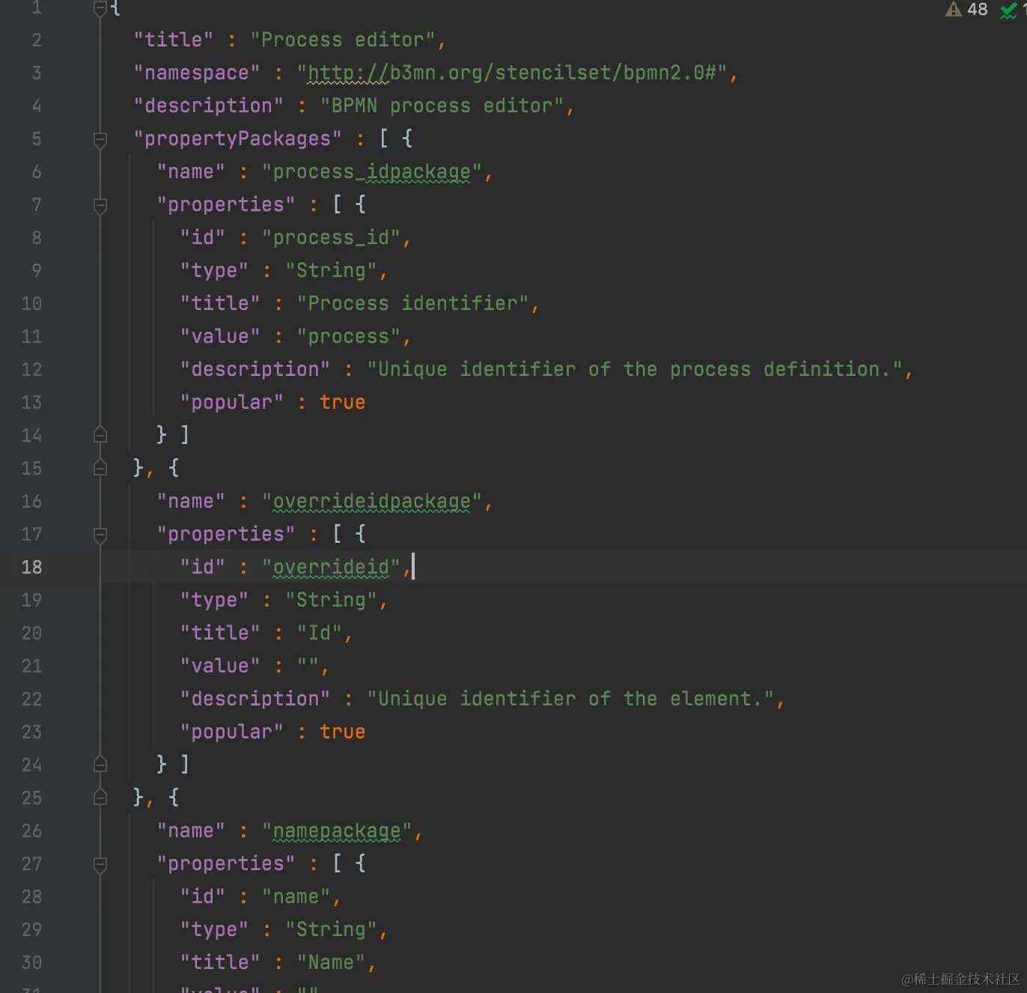The width and height of the screenshot is (1027, 993).
Task: Click the empty string value on line 21
Action: click(308, 666)
